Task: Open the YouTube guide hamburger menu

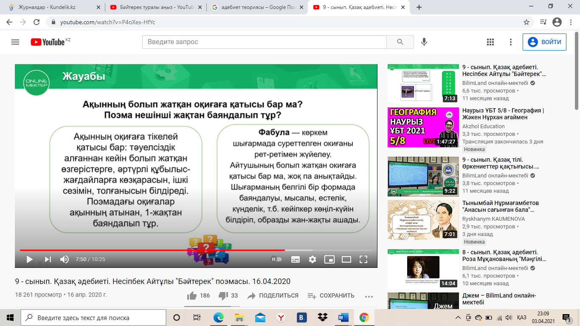Action: (15, 42)
